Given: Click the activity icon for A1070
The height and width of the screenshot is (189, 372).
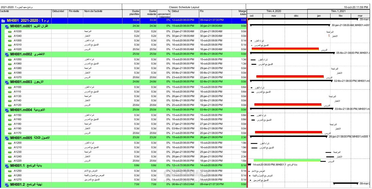Looking at the screenshot, I should 10,78.
